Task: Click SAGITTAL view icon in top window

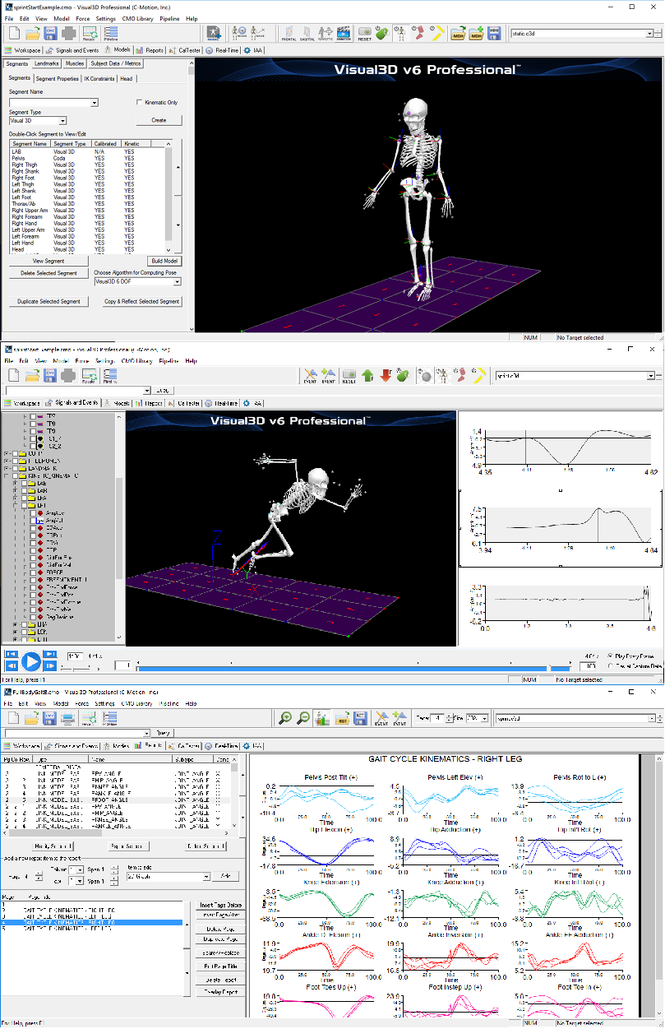Action: tap(307, 33)
